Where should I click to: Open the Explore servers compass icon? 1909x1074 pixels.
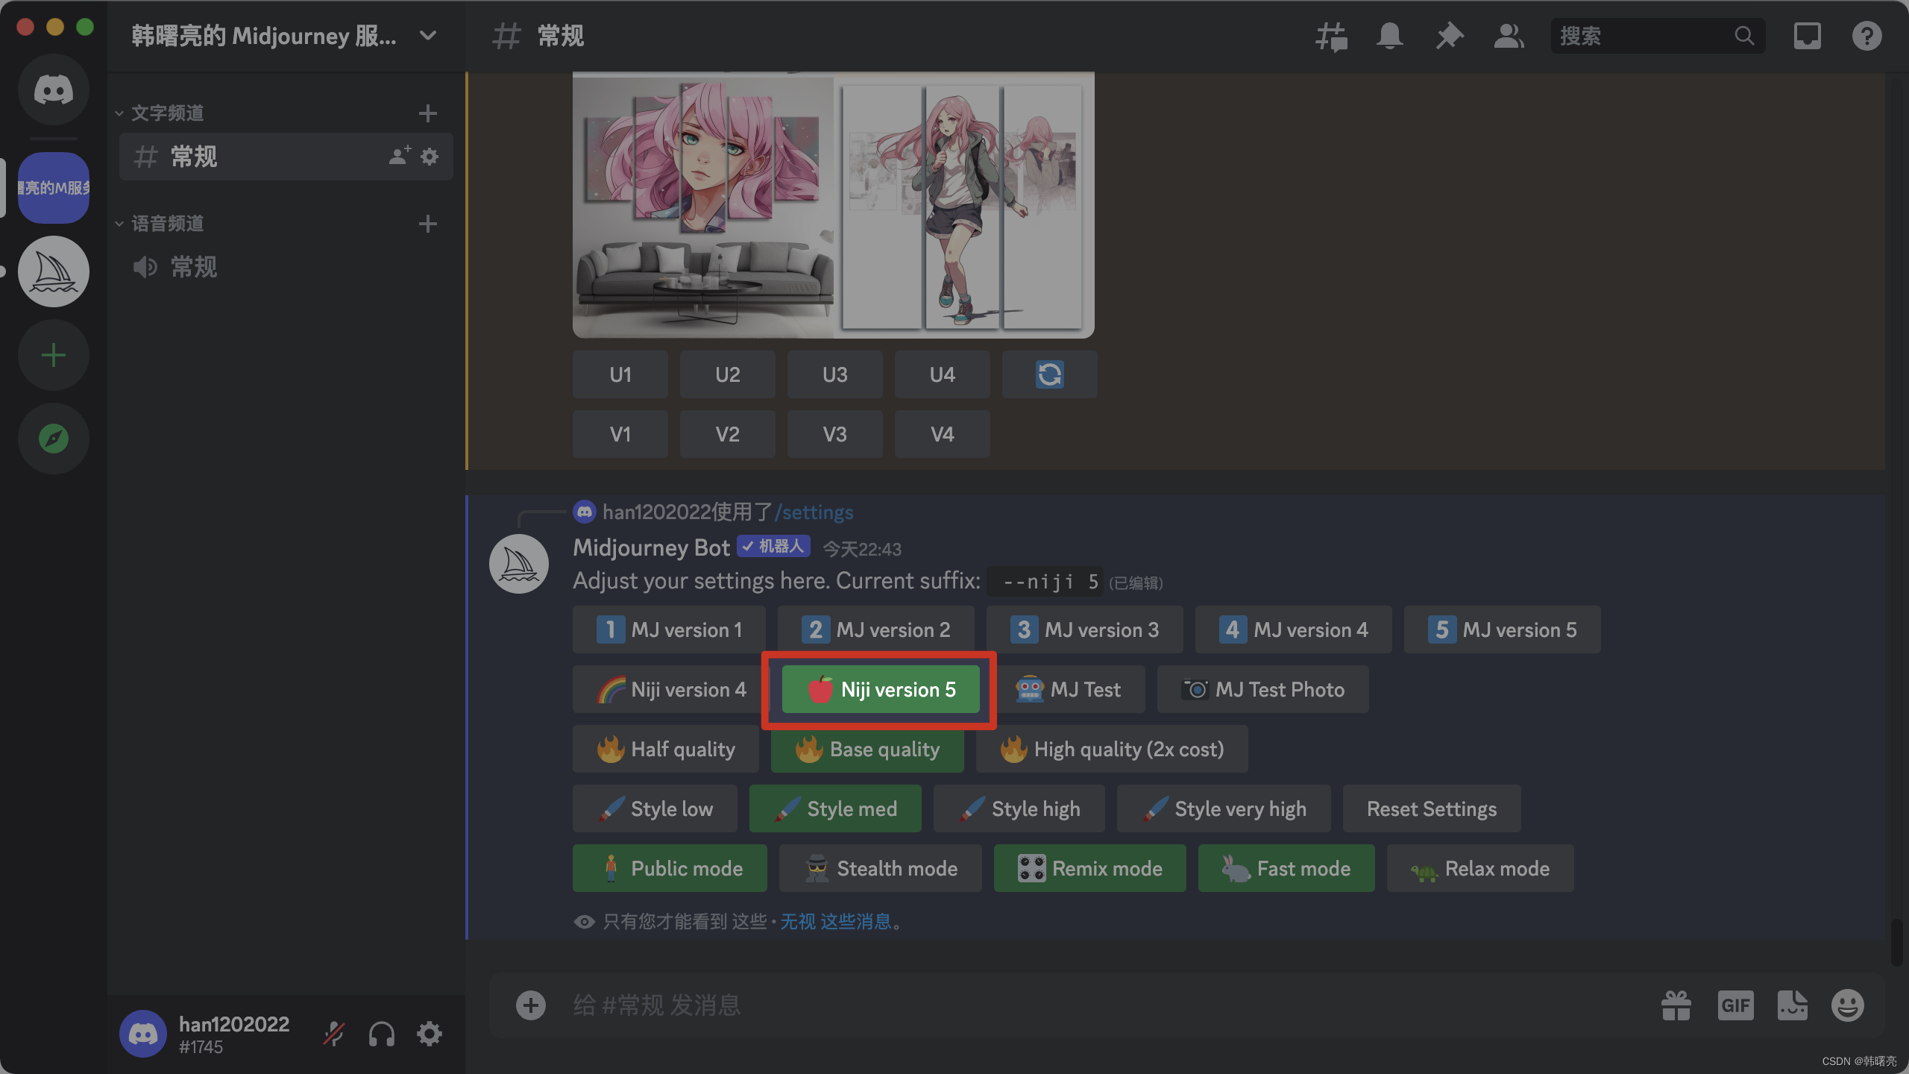click(54, 439)
